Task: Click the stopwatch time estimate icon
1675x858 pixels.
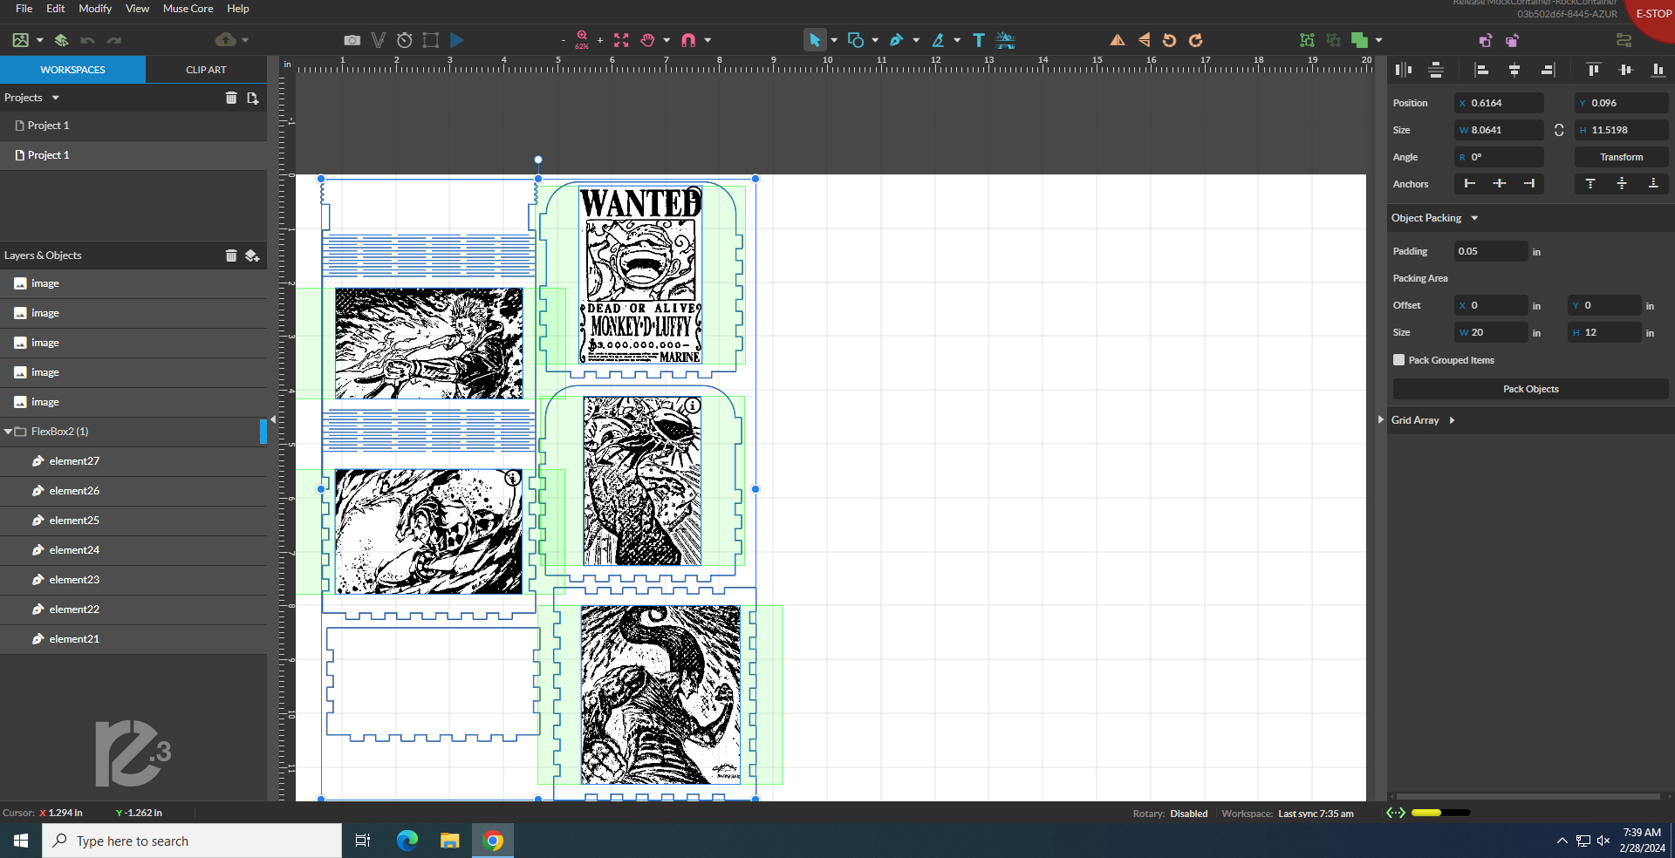Action: tap(404, 40)
